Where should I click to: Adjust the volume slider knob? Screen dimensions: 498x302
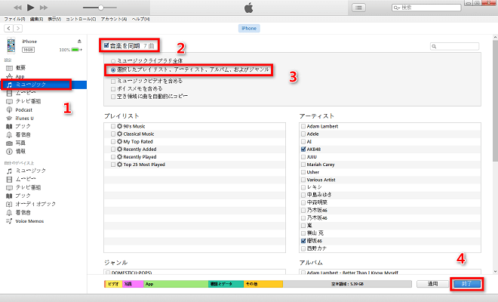(100, 8)
